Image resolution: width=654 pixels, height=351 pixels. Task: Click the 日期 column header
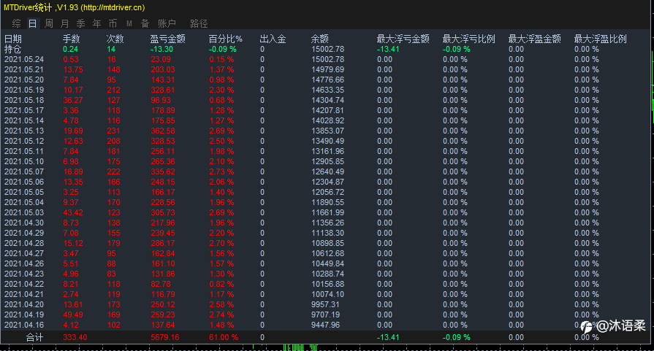(x=13, y=39)
